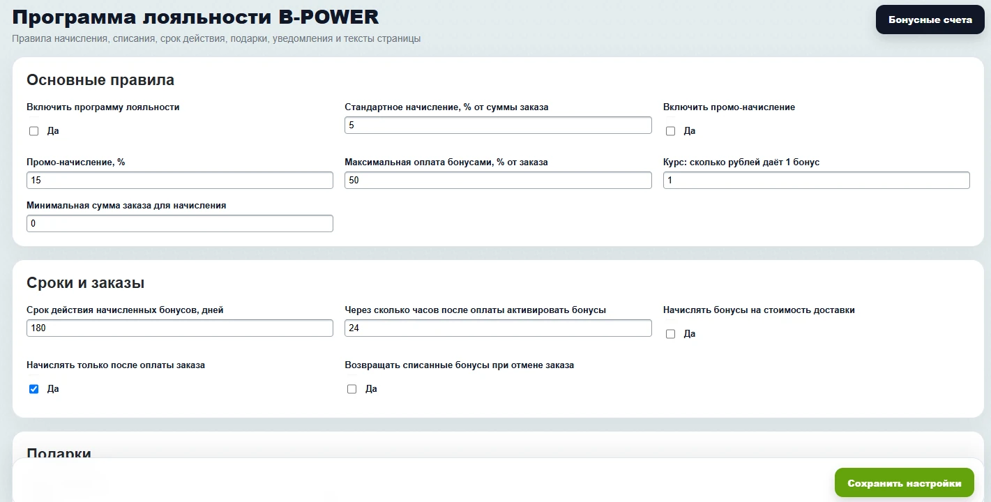Toggle Возвращать списанные бонусы при отмене заказа
This screenshot has height=502, width=991.
(351, 389)
